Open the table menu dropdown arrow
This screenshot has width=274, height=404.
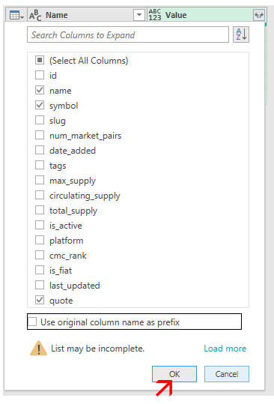pos(22,17)
